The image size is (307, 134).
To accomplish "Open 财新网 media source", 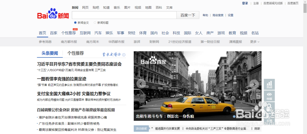I will (x=154, y=42).
